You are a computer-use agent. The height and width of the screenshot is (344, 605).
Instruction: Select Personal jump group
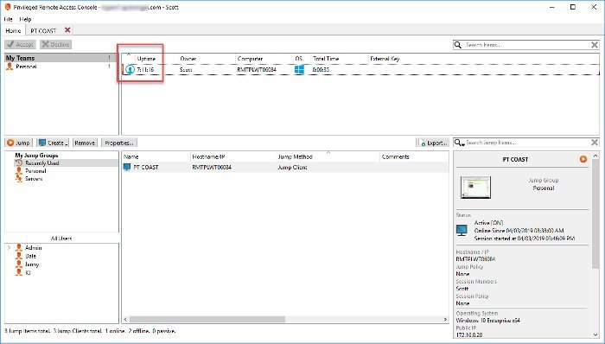35,171
